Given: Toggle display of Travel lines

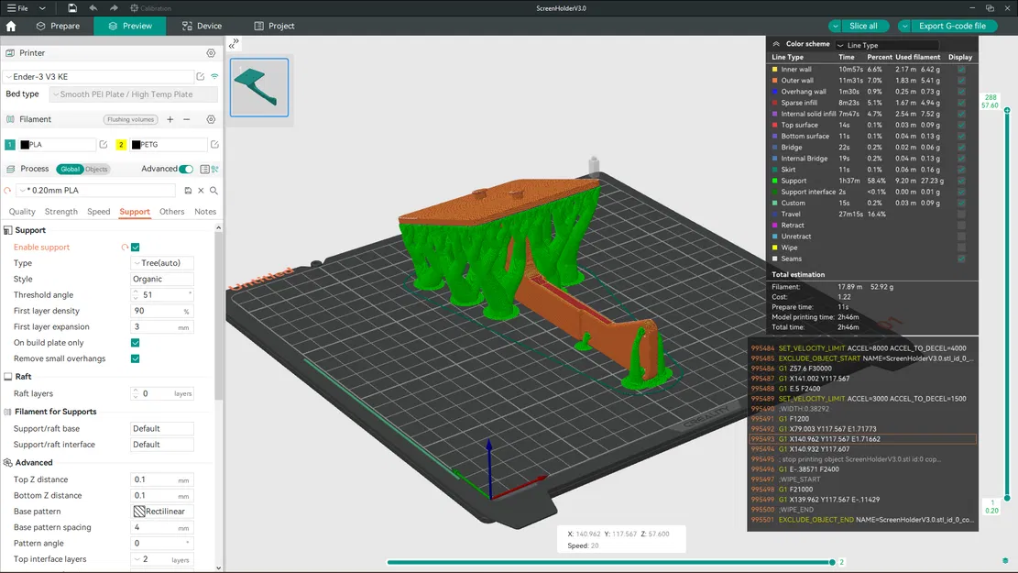Looking at the screenshot, I should pyautogui.click(x=960, y=215).
